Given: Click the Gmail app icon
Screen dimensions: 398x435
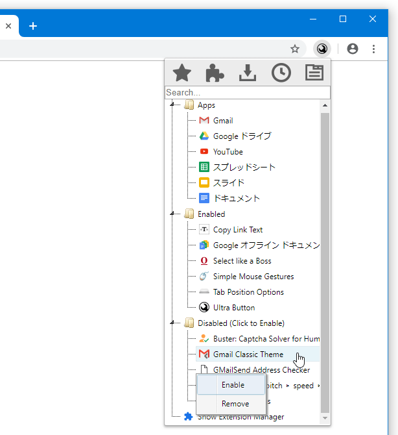Looking at the screenshot, I should [204, 120].
